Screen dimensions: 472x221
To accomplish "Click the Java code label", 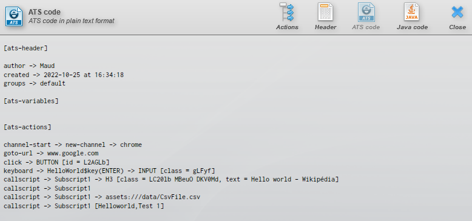I will 412,27.
